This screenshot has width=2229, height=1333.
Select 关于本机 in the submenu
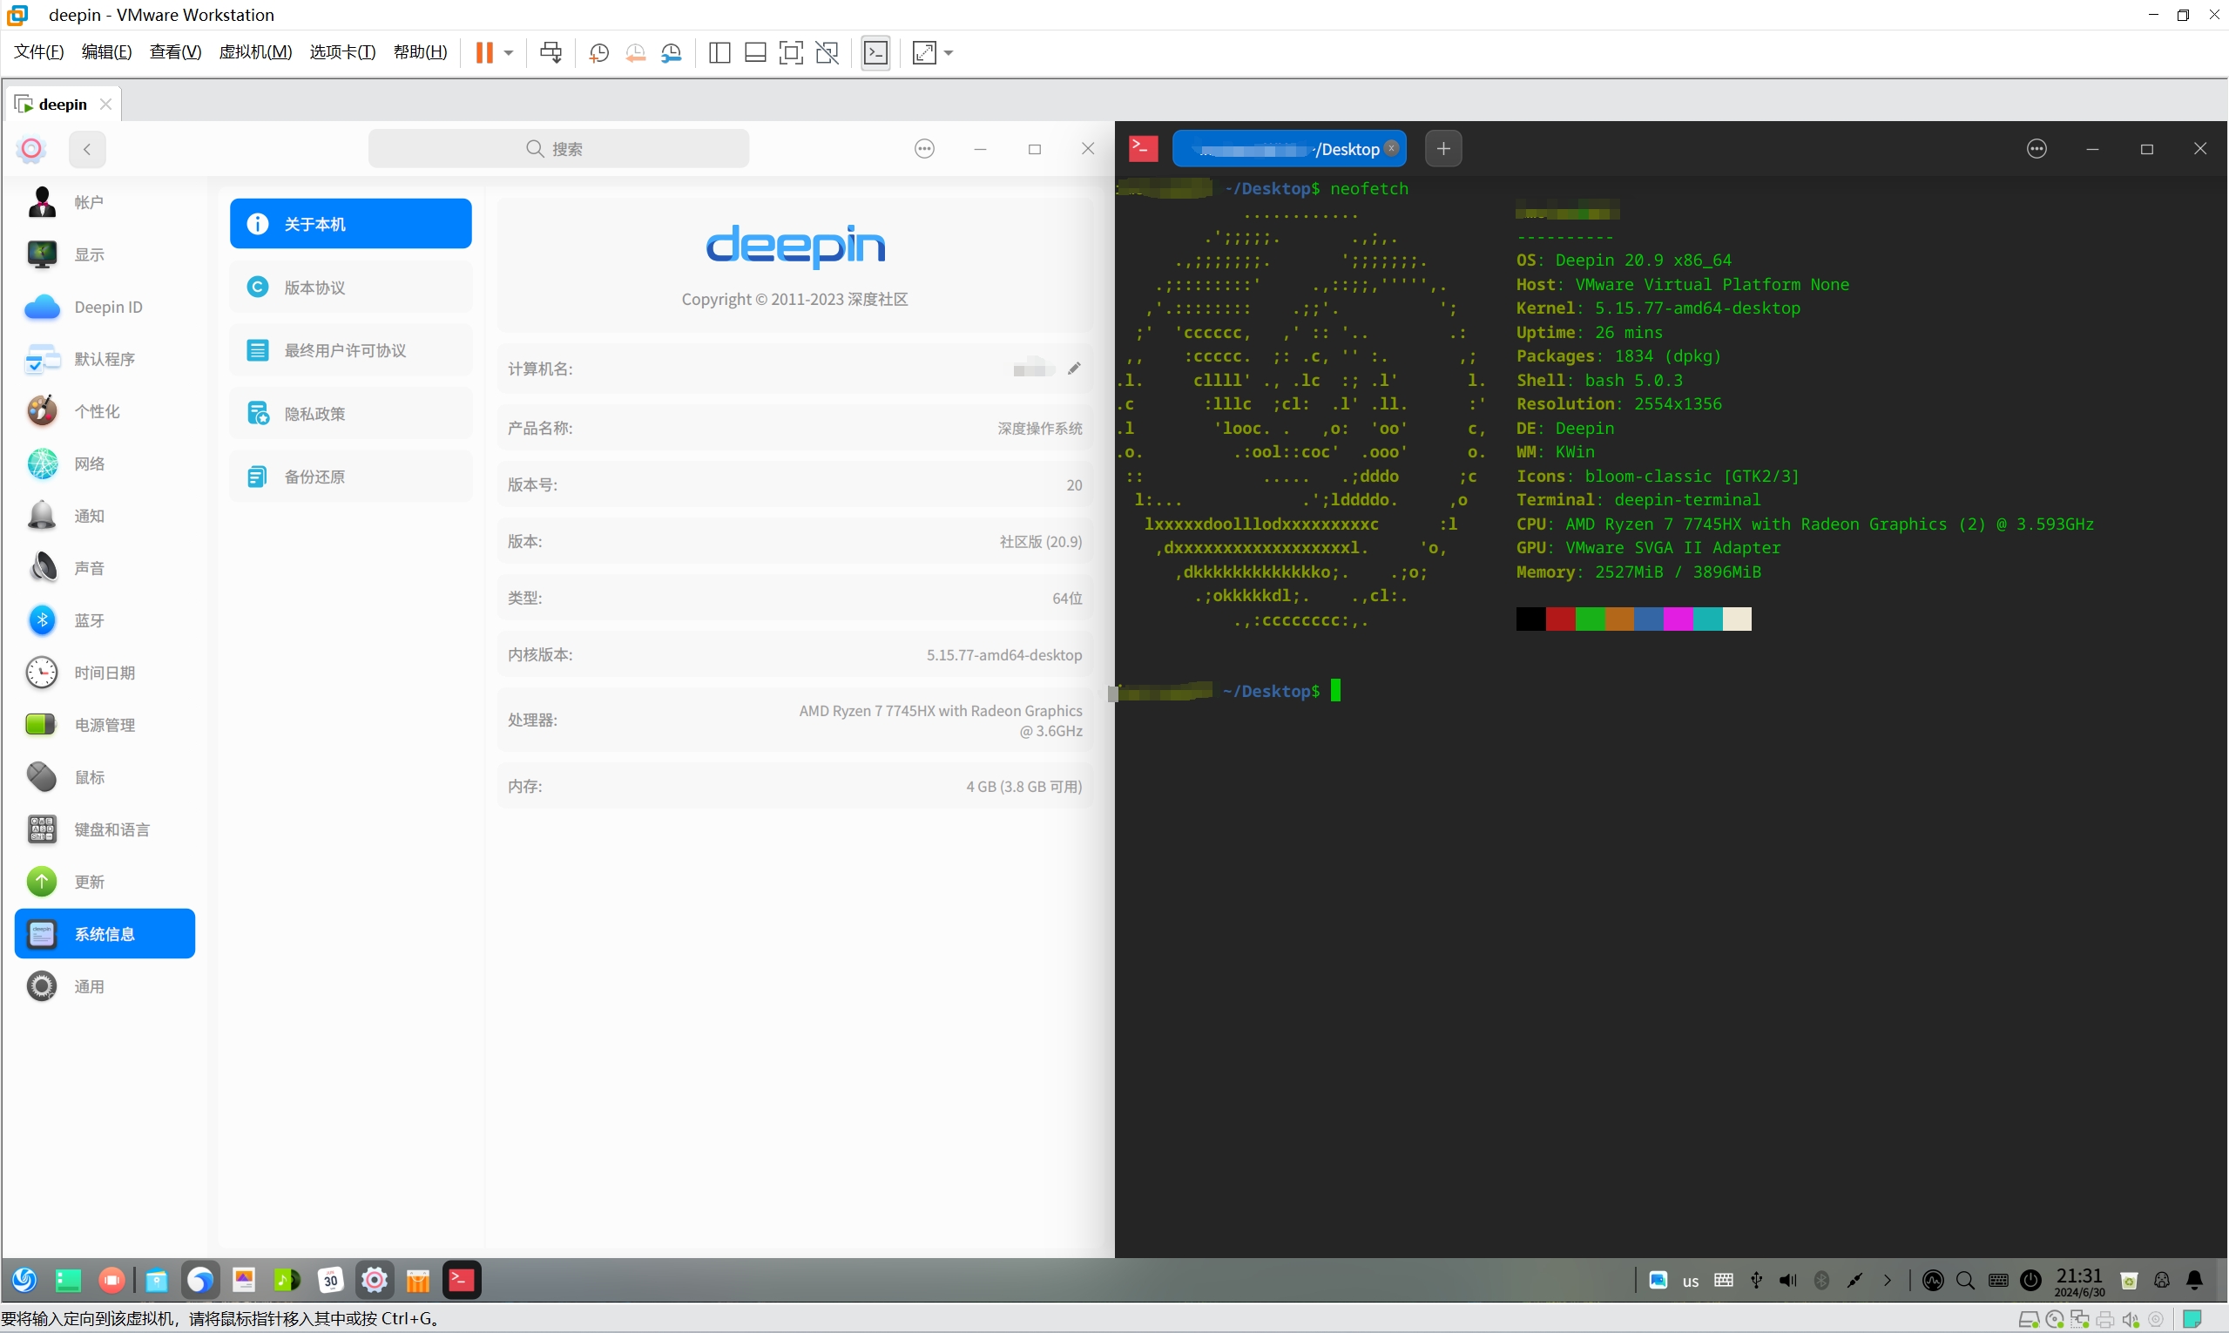pyautogui.click(x=350, y=224)
